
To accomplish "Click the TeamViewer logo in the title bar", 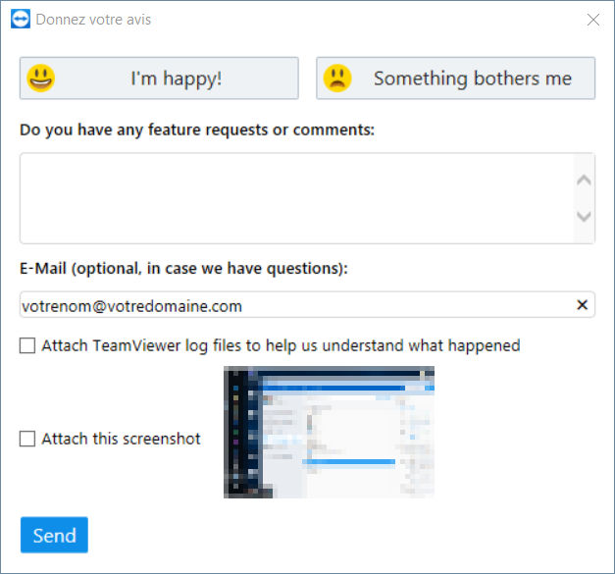I will (21, 20).
